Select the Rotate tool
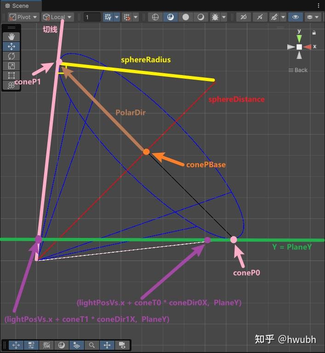Image resolution: width=325 pixels, height=353 pixels. pyautogui.click(x=11, y=56)
